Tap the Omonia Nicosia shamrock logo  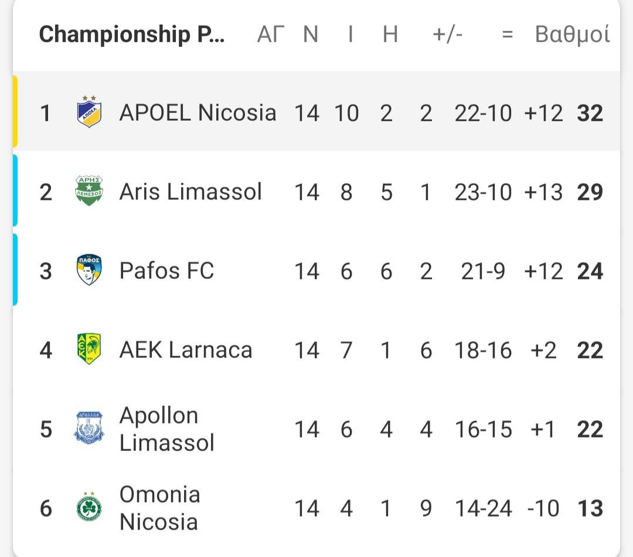click(x=89, y=507)
